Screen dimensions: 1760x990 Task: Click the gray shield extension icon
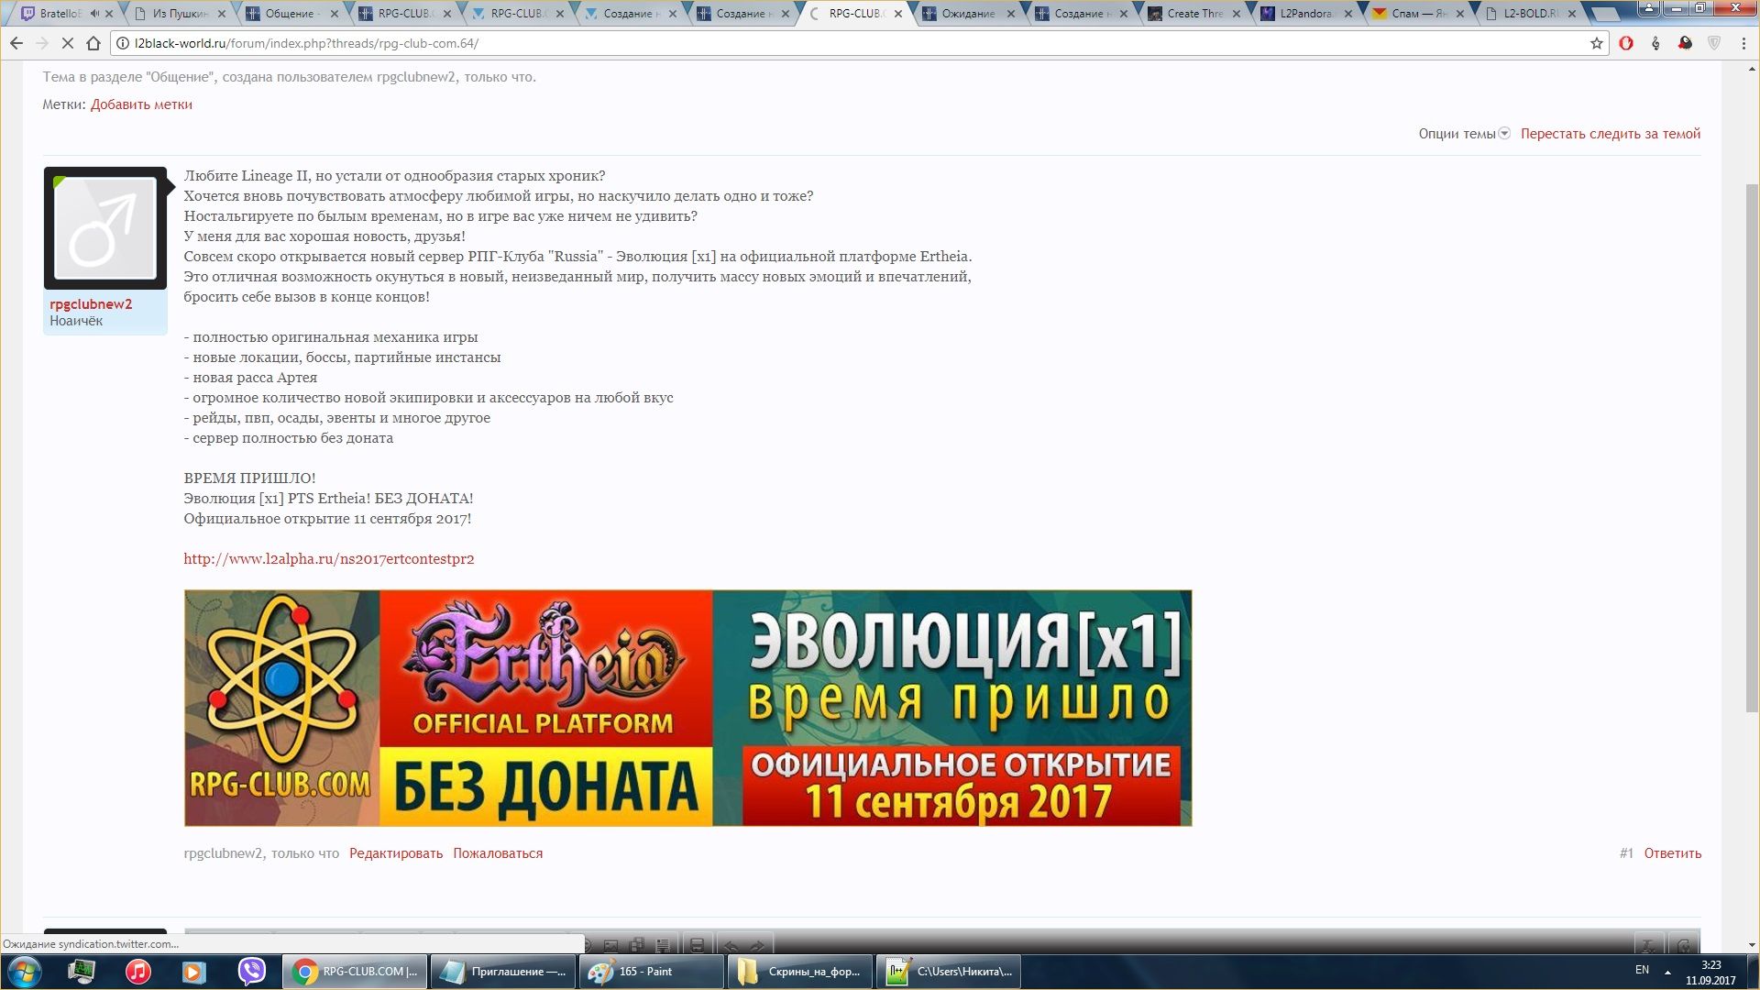pos(1714,43)
